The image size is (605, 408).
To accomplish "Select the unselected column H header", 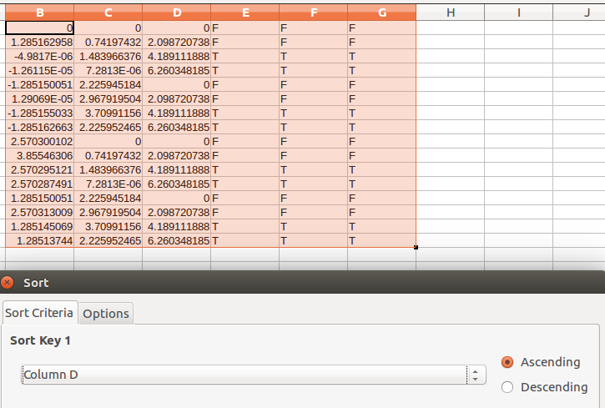I will [450, 13].
